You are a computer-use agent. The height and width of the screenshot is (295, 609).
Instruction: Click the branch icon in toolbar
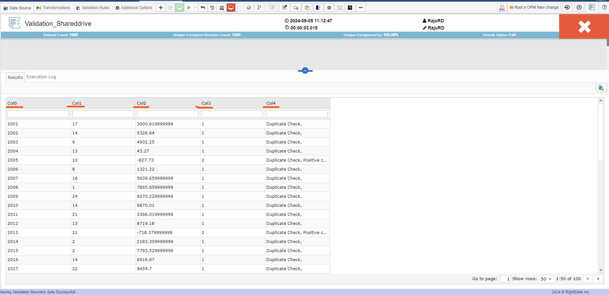(x=259, y=8)
